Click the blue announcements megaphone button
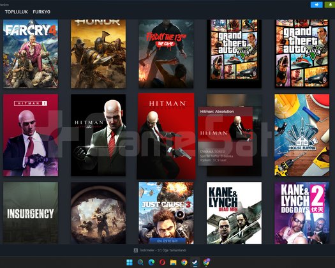 coord(316,4)
